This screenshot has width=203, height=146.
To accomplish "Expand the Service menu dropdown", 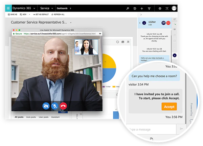I will [x=52, y=8].
